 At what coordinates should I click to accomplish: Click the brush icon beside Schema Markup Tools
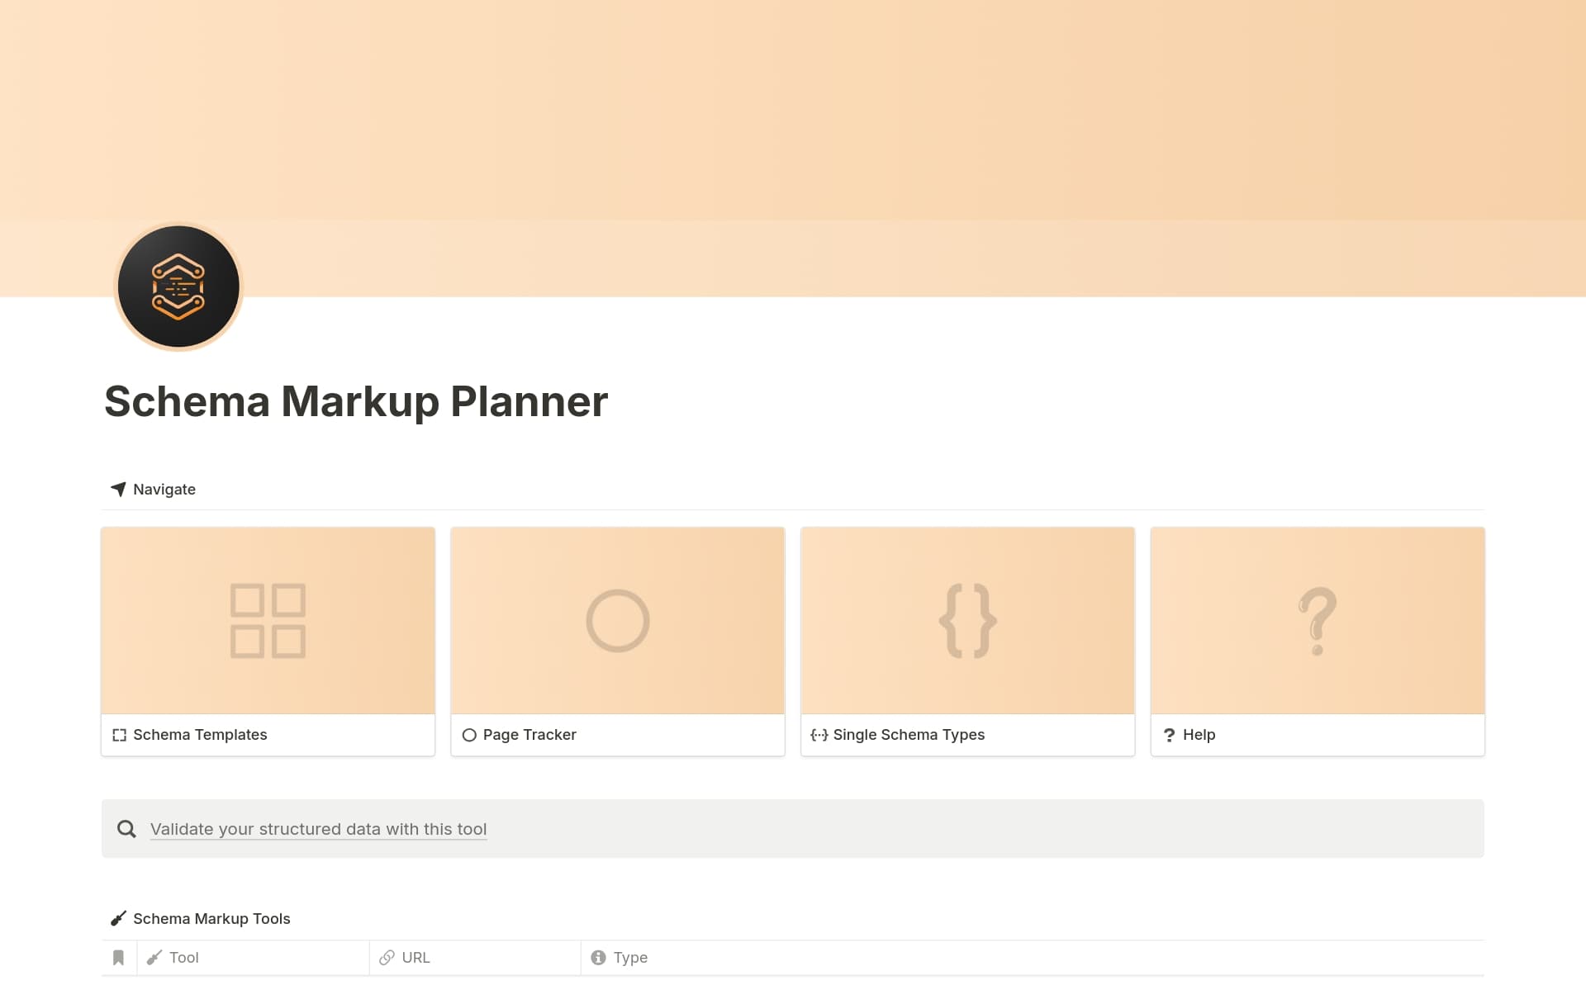(x=118, y=918)
